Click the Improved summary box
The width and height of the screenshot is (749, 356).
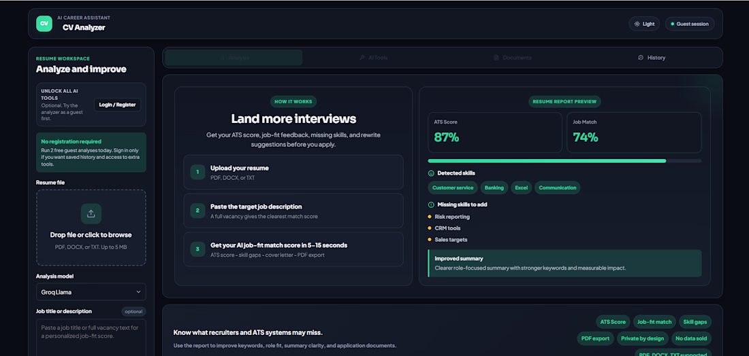coord(564,263)
